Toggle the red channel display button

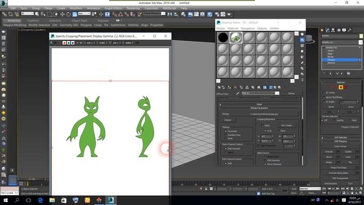click(x=64, y=43)
